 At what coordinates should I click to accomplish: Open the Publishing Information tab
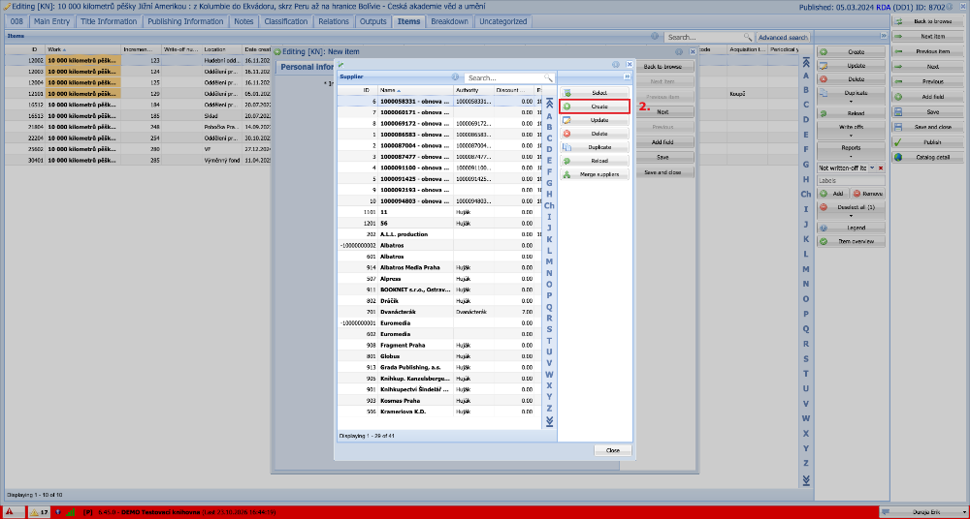(x=185, y=21)
